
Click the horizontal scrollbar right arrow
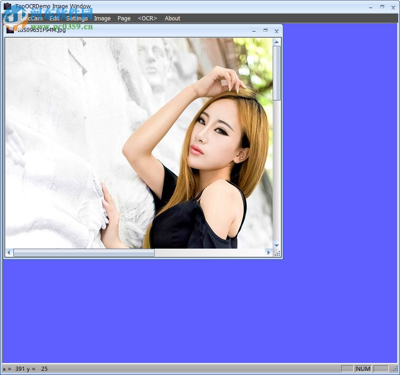point(269,253)
